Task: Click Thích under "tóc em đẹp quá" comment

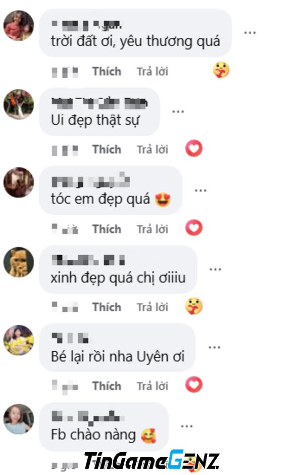Action: coord(107,229)
